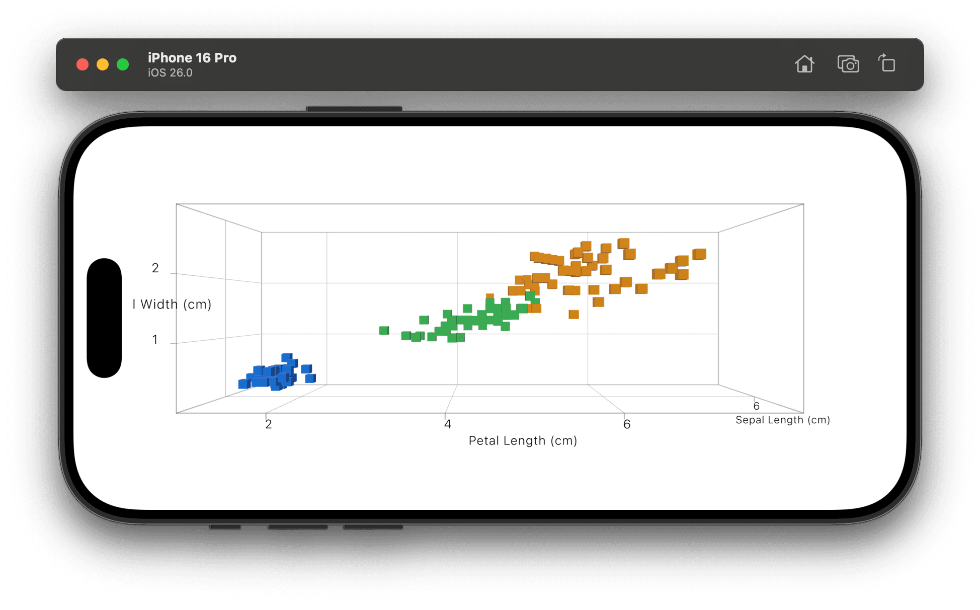Rotate the device using the rotate icon
Screen dimensions: 980x610
tap(887, 63)
